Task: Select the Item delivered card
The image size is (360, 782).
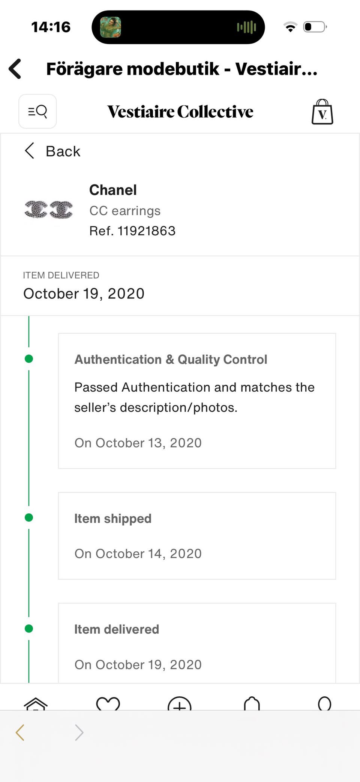Action: 197,644
